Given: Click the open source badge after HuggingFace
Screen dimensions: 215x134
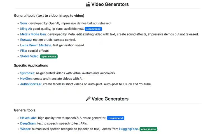Looking at the screenshot, I should 148,129.
